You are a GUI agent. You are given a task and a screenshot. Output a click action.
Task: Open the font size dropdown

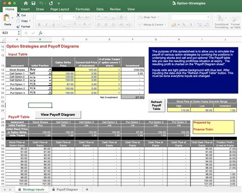[74, 17]
